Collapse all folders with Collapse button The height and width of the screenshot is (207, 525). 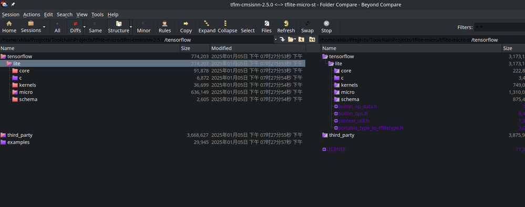pyautogui.click(x=228, y=27)
